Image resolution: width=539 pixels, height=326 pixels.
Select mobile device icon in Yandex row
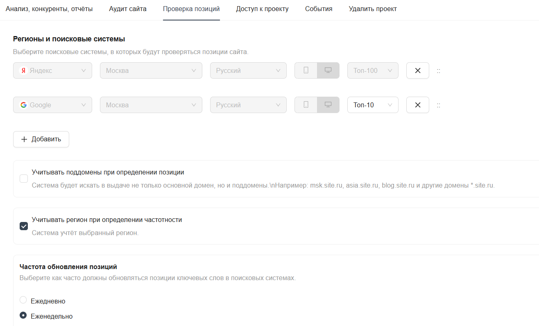[306, 70]
